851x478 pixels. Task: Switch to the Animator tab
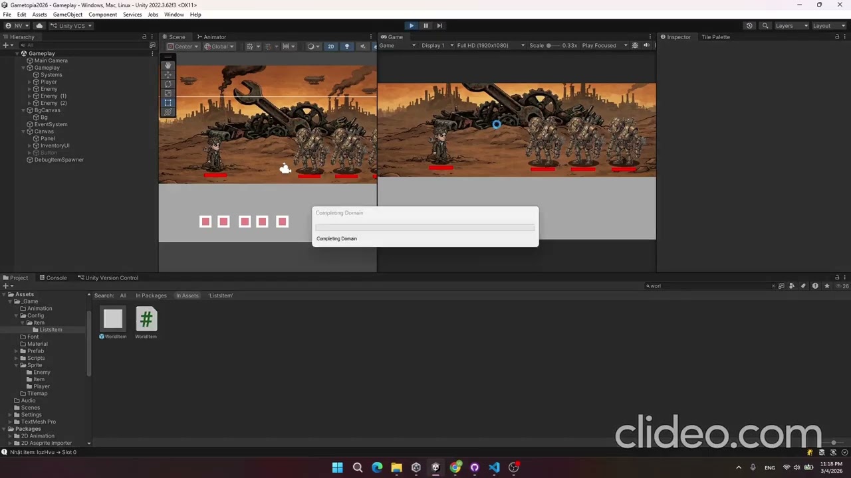pos(211,37)
